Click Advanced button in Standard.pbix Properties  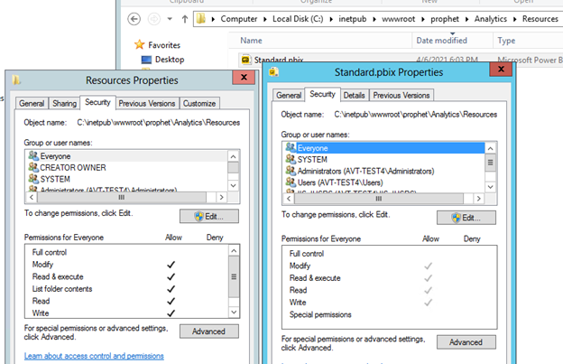click(466, 342)
